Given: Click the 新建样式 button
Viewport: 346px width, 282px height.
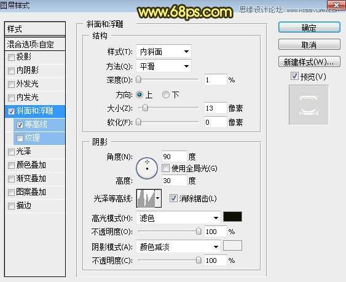Looking at the screenshot, I should (x=309, y=62).
